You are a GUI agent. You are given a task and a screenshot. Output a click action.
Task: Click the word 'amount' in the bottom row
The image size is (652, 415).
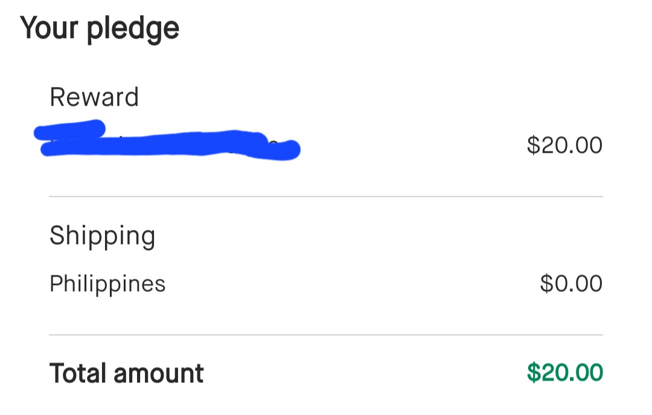pyautogui.click(x=159, y=374)
